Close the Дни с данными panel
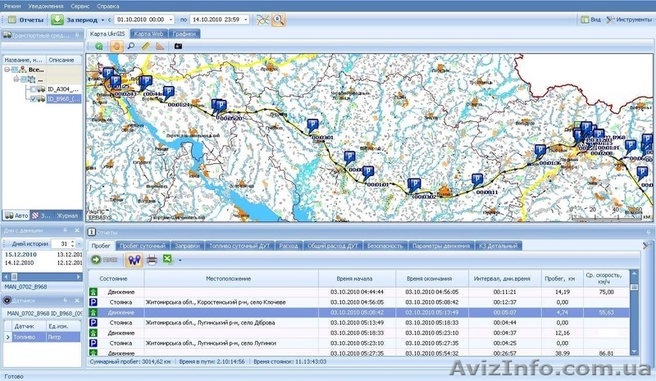 pos(77,230)
